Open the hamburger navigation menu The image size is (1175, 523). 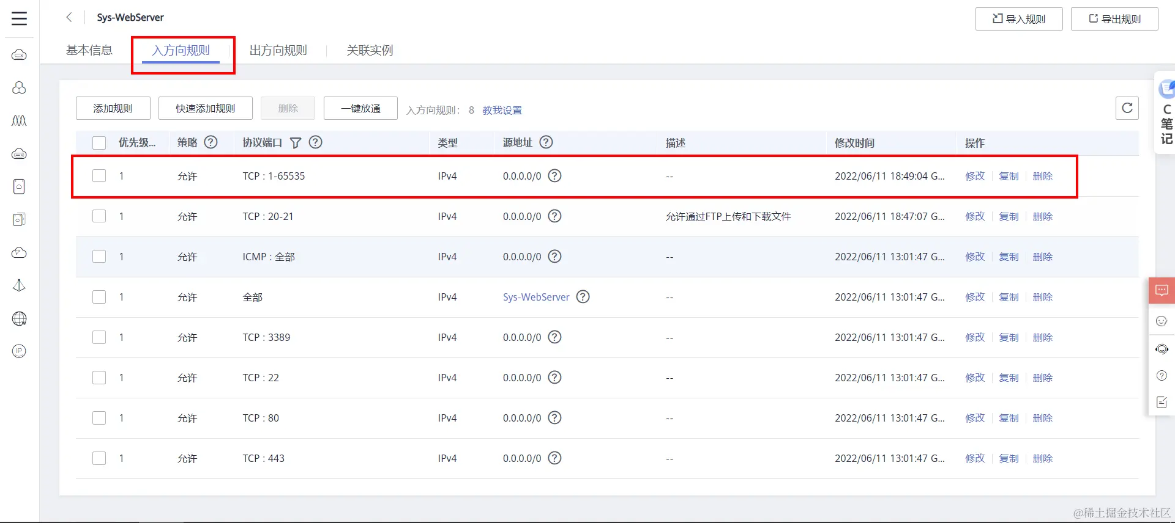tap(19, 19)
